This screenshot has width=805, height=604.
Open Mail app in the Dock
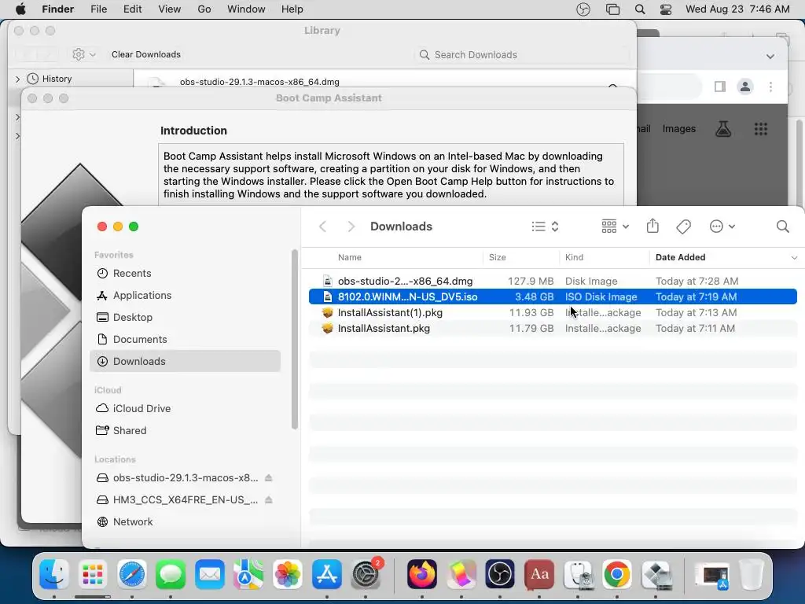pos(209,574)
